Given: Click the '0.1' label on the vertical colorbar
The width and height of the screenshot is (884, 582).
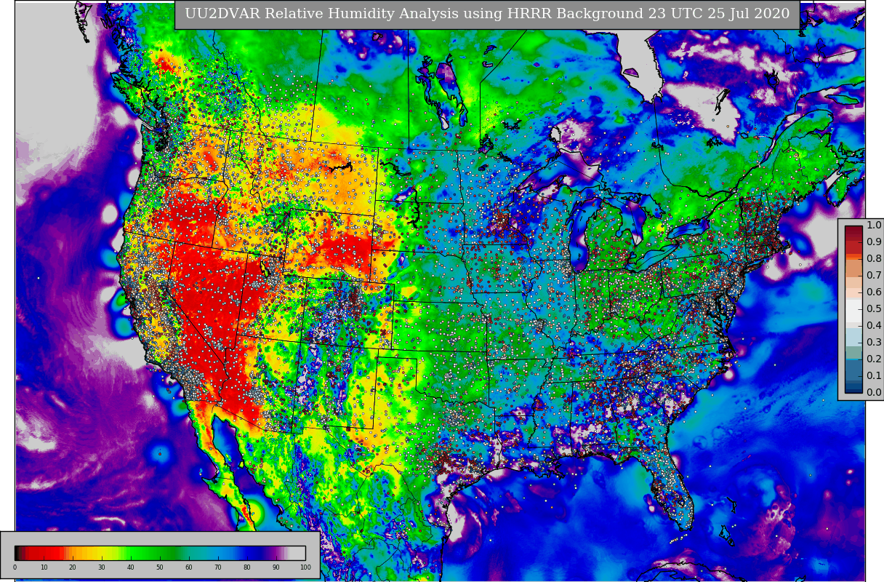Looking at the screenshot, I should coord(874,375).
